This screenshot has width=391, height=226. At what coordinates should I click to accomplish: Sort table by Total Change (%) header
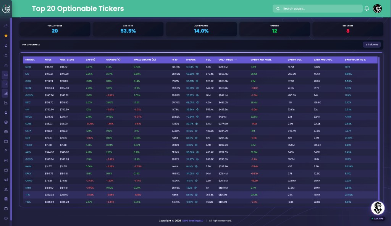(x=145, y=60)
